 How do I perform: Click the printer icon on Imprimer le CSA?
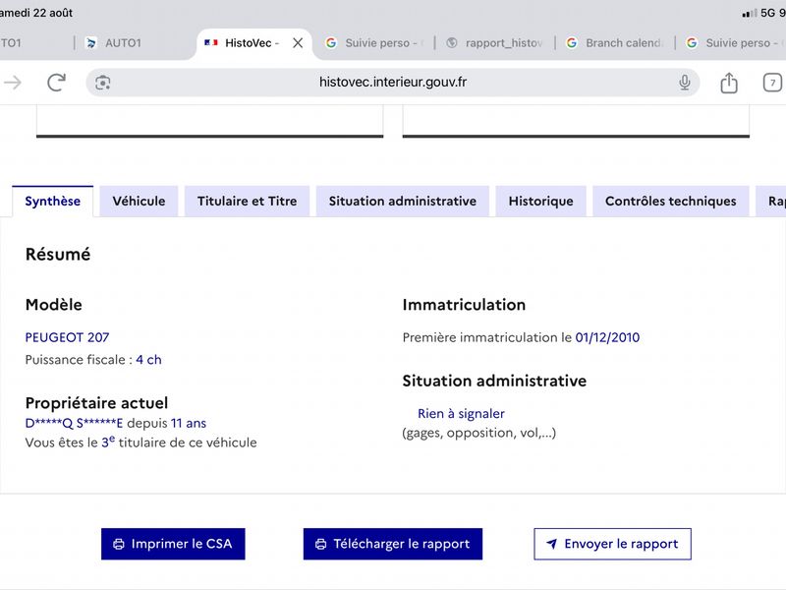(119, 545)
